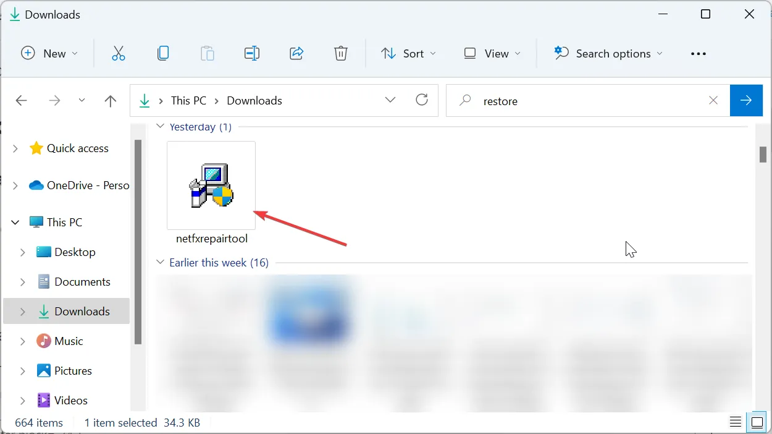The image size is (772, 434).
Task: Open the Sort menu
Action: click(x=408, y=54)
